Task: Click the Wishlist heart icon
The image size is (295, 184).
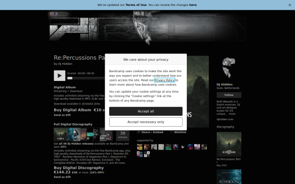Action: 171,132
